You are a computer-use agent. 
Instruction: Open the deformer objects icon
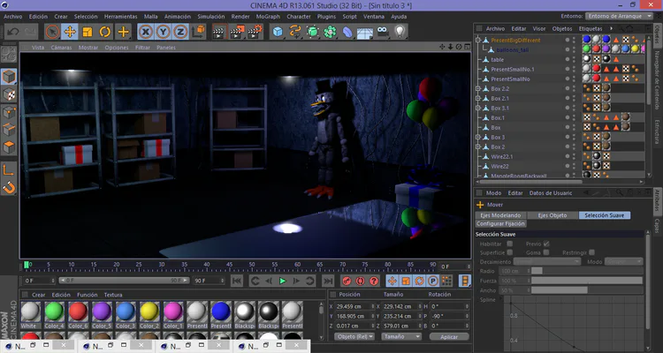347,32
